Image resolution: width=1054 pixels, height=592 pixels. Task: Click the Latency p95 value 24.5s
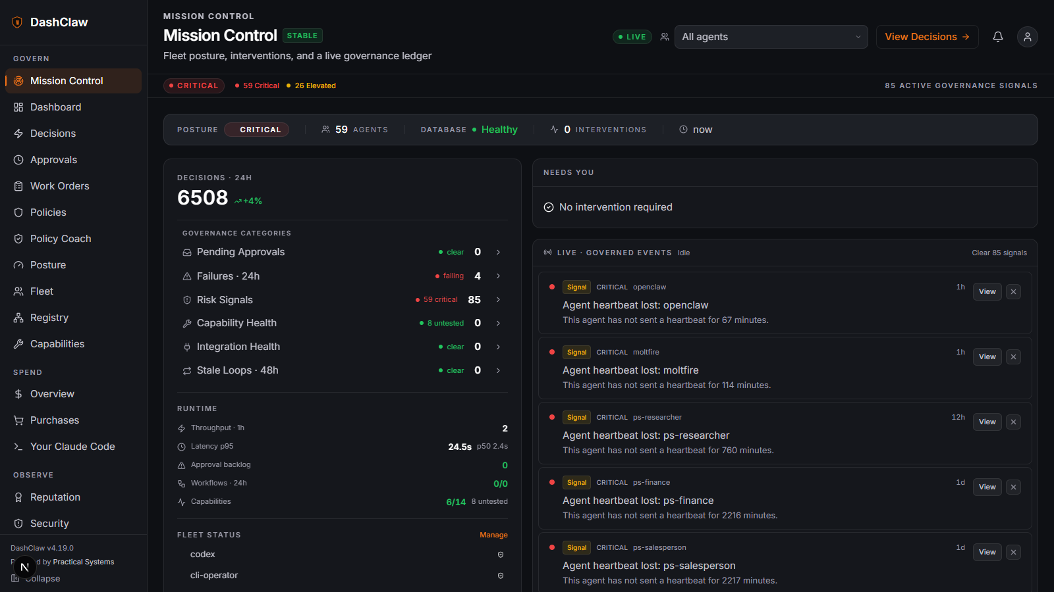pos(460,447)
